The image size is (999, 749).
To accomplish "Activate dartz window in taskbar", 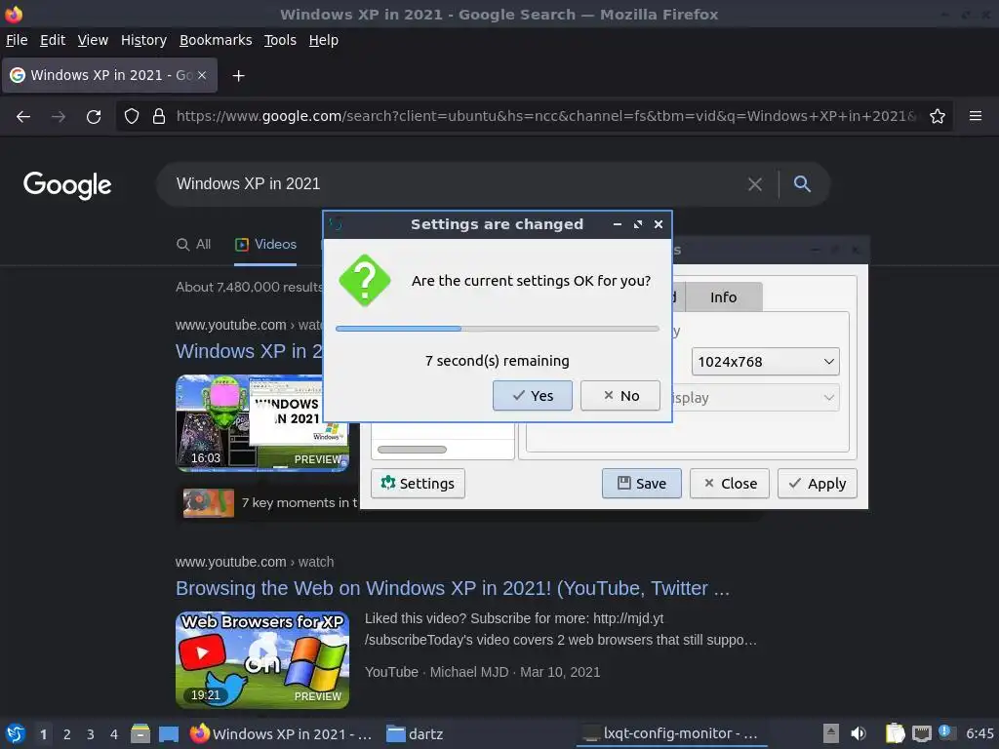I will pyautogui.click(x=415, y=733).
